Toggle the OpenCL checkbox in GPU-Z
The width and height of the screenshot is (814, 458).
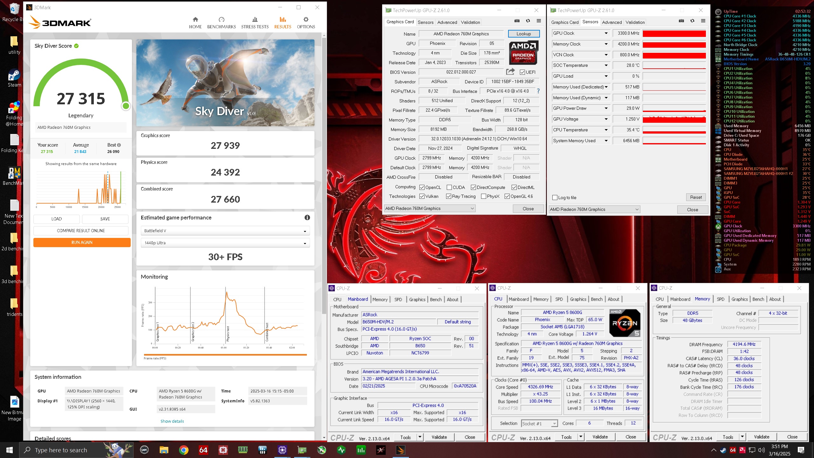[x=422, y=187]
